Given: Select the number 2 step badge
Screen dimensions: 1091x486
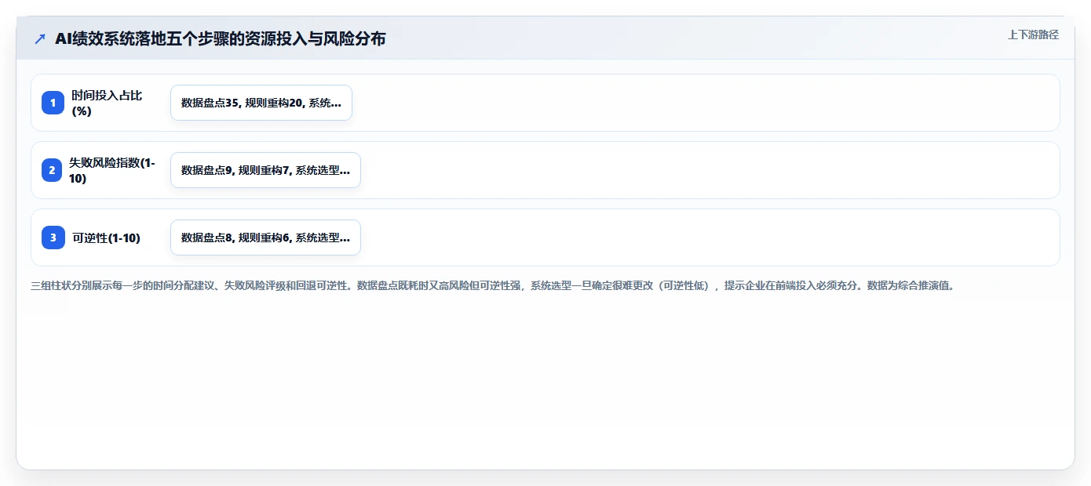Looking at the screenshot, I should click(x=53, y=170).
